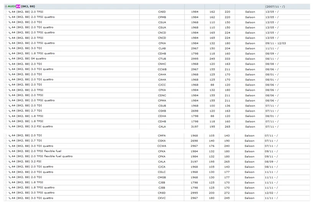Click magnifier icon on the CPMA 2.0 TFSI quattro row
Viewport: 314px width, 205px height.
click(10, 101)
